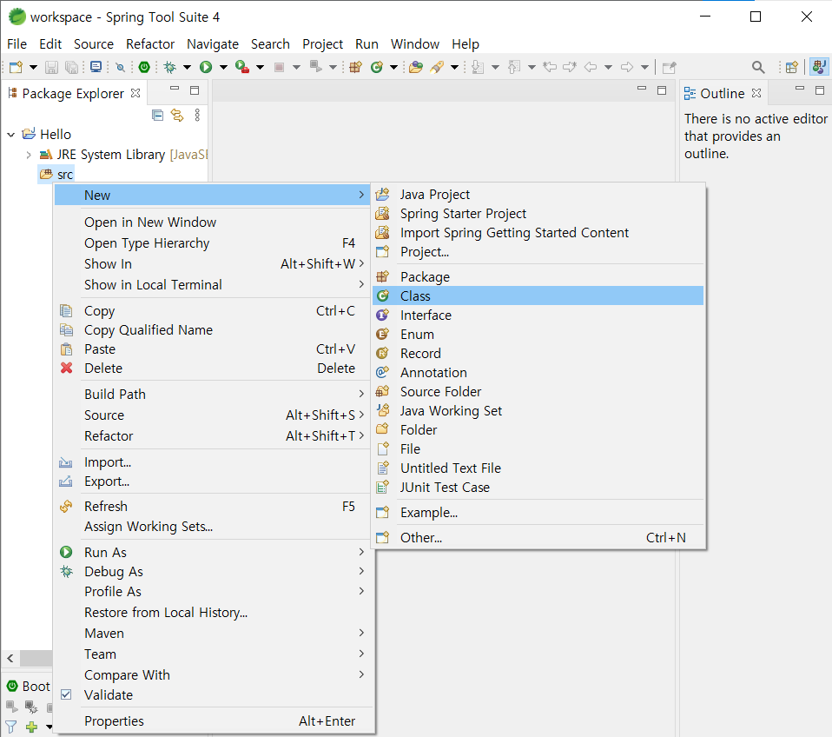The width and height of the screenshot is (832, 737).
Task: Open the Package Explorer view menu dots
Action: [x=197, y=115]
